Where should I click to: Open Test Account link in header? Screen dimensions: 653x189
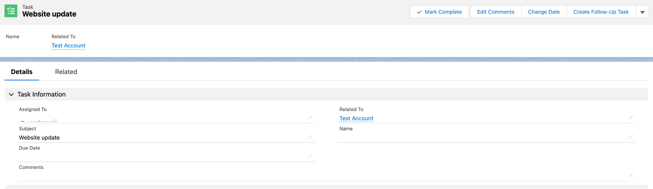69,45
